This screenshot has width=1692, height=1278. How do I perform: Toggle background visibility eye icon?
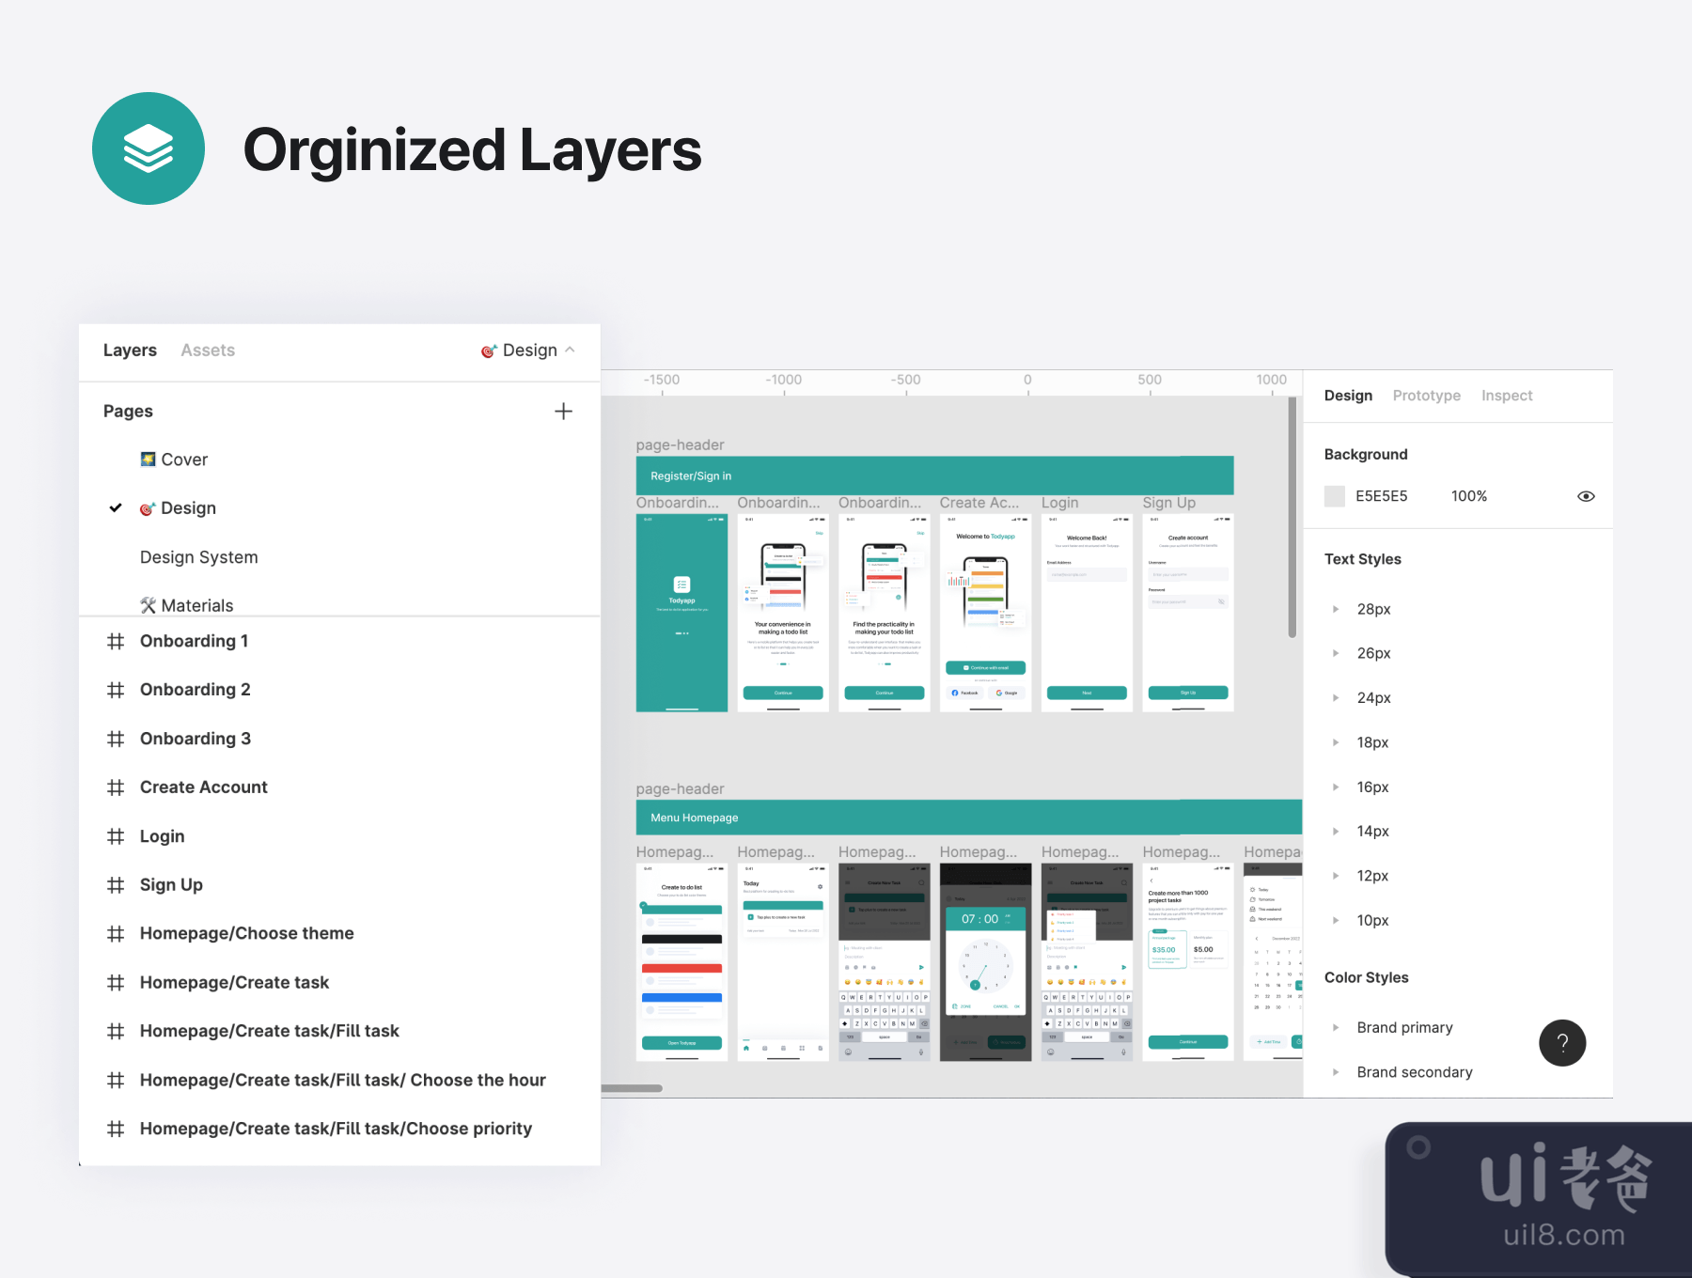click(1586, 496)
